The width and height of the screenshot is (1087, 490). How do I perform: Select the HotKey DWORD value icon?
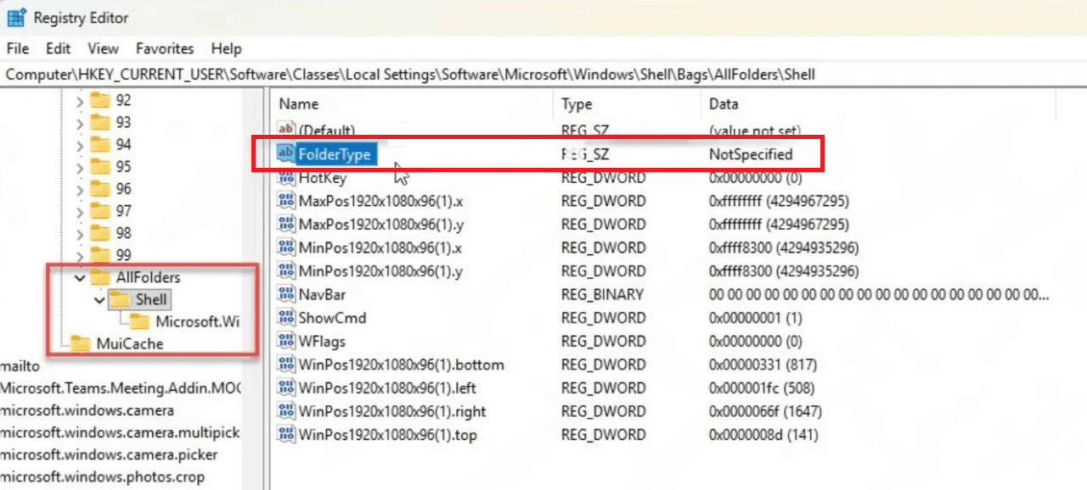(286, 178)
